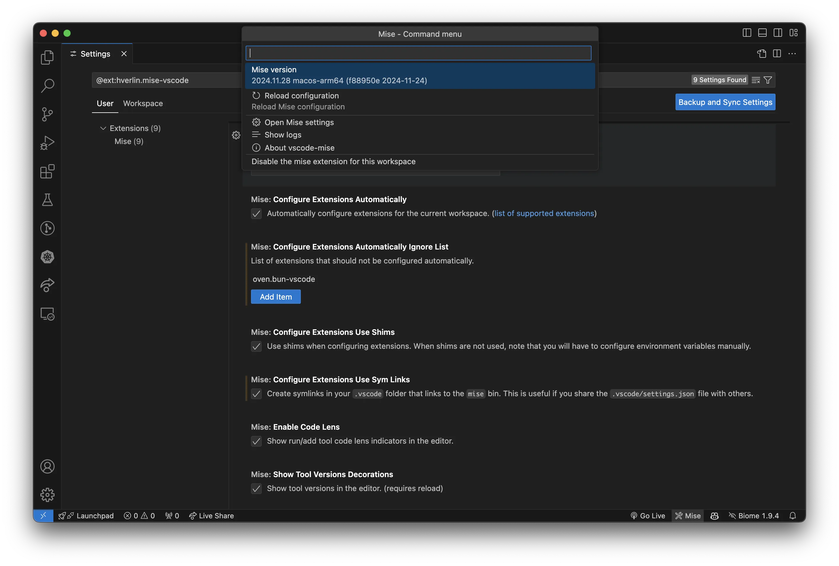Screen dimensions: 839x566
Task: Select Show logs in the command menu
Action: pyautogui.click(x=283, y=135)
